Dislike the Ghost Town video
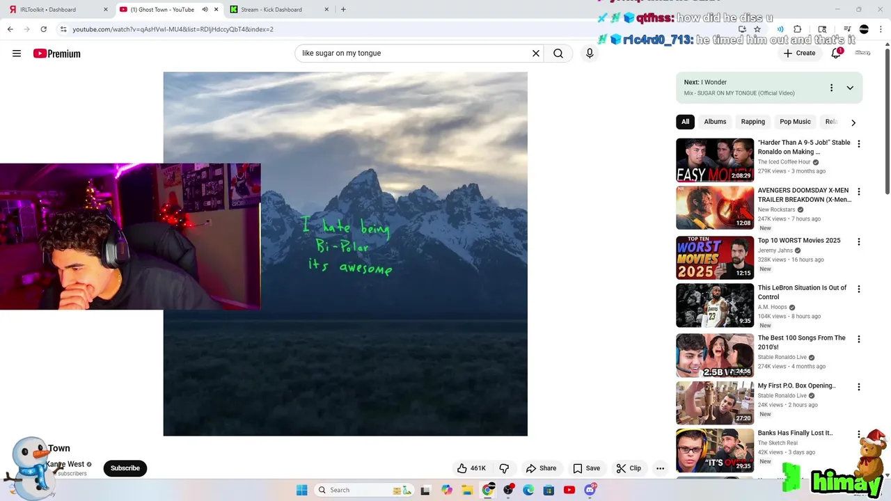 [x=505, y=468]
